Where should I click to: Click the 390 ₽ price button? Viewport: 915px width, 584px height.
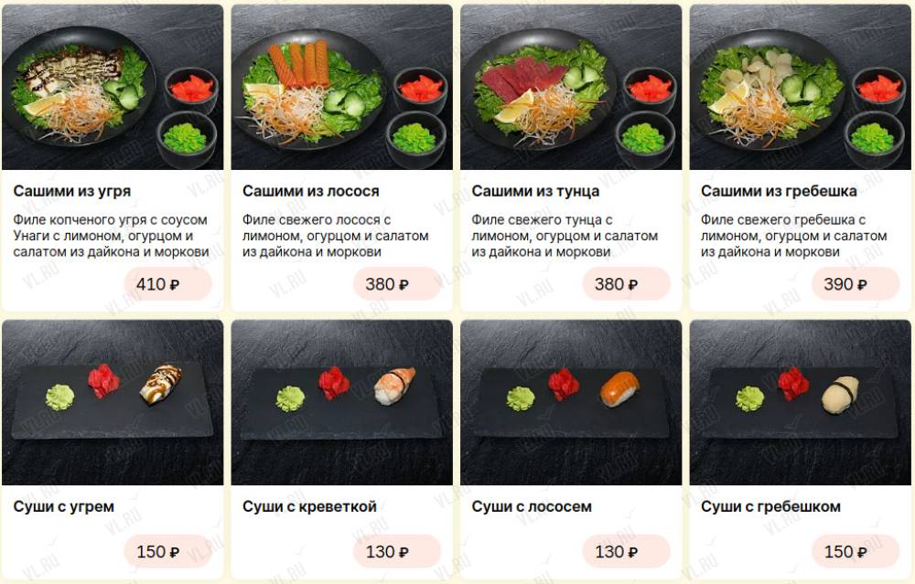tap(856, 284)
